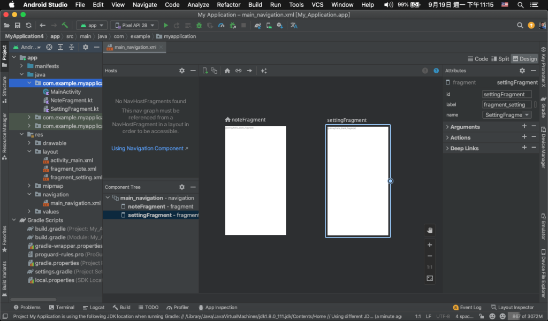
Task: Open the VCS menu
Action: click(x=317, y=4)
